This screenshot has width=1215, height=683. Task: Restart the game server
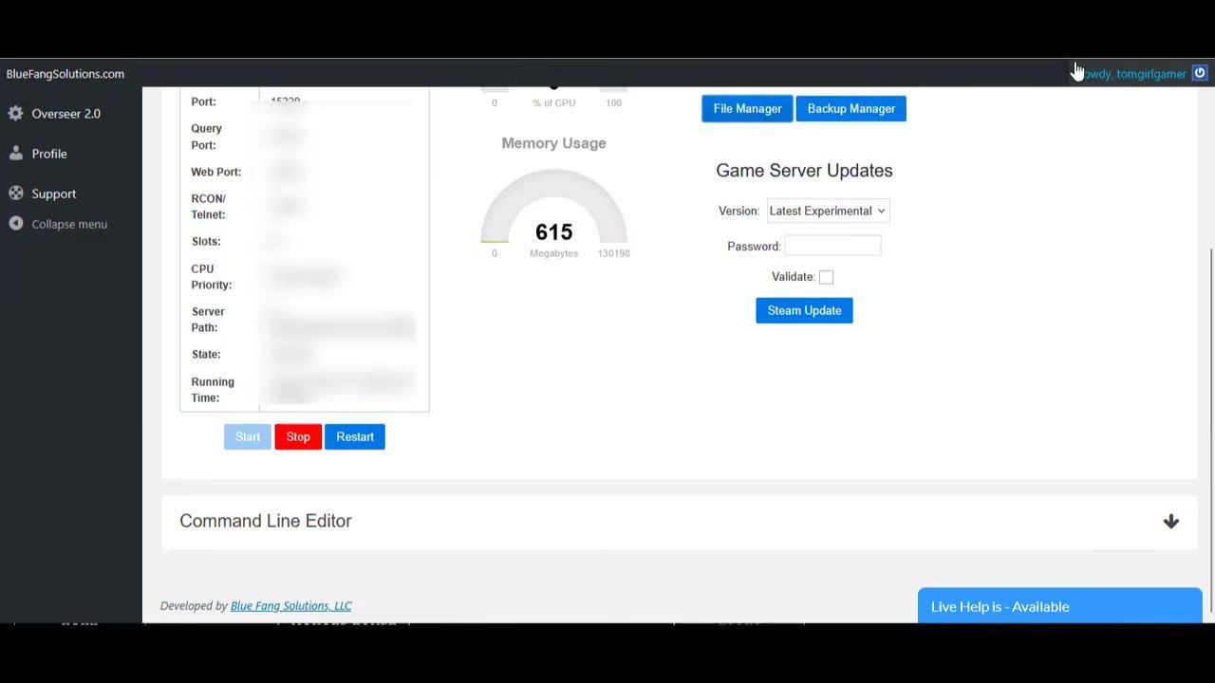point(355,436)
